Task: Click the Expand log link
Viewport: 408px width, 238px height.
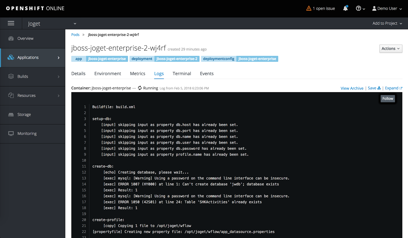Action: pos(393,88)
